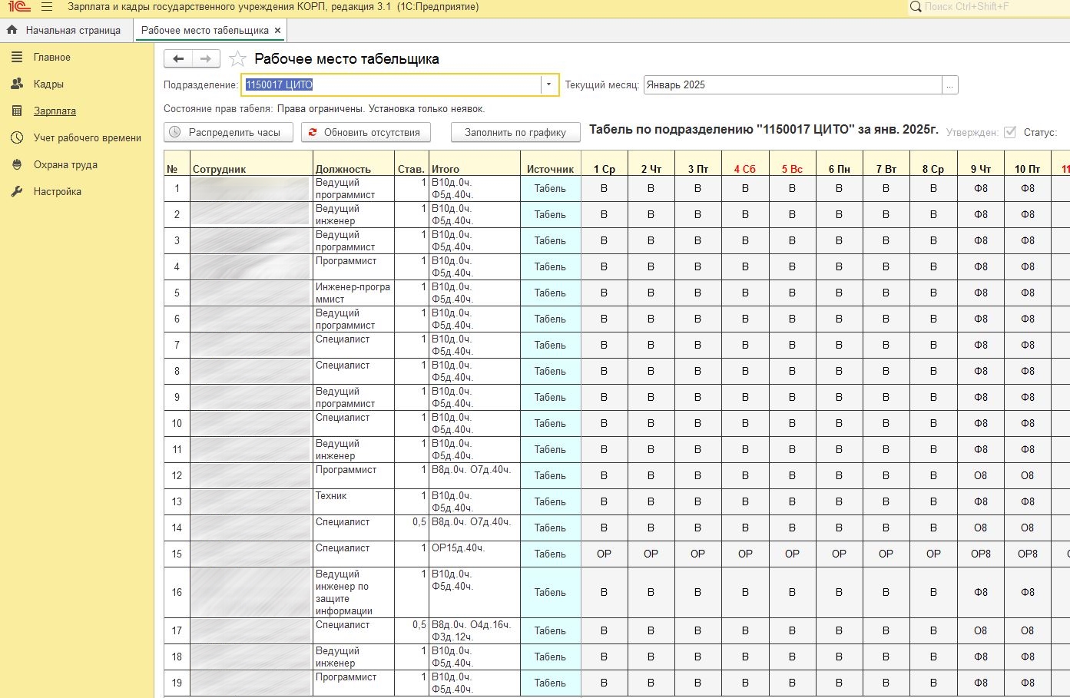Click Распределить часы button
This screenshot has height=698, width=1070.
coord(228,133)
